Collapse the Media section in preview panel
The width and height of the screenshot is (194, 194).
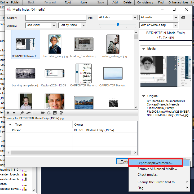coord(143,49)
